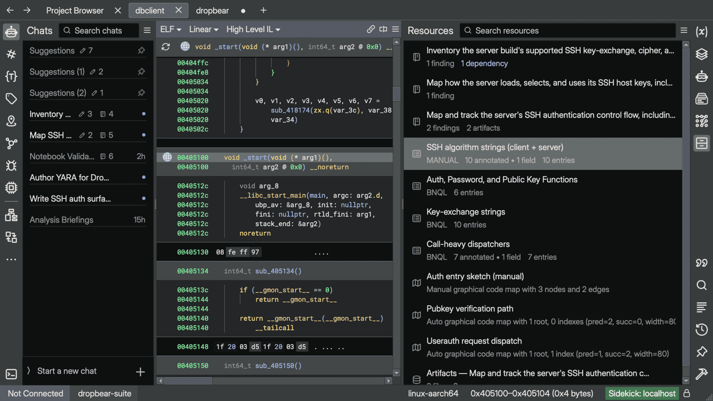Close the dbclient tab
Viewport: 713px width, 401px height.
click(x=178, y=10)
